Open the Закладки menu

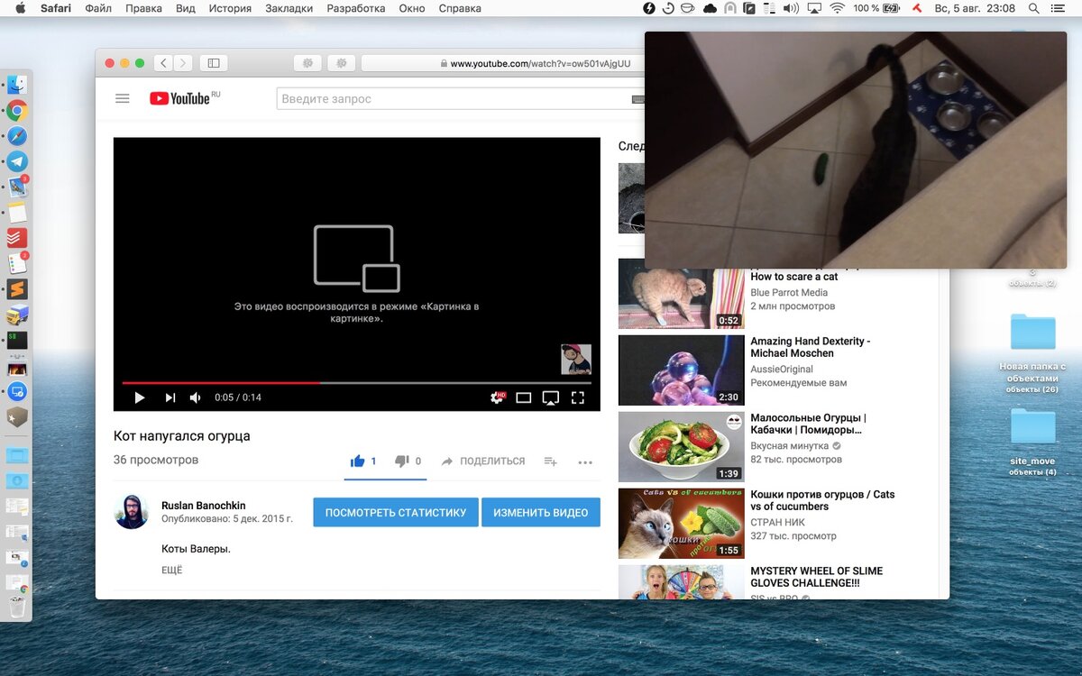289,8
